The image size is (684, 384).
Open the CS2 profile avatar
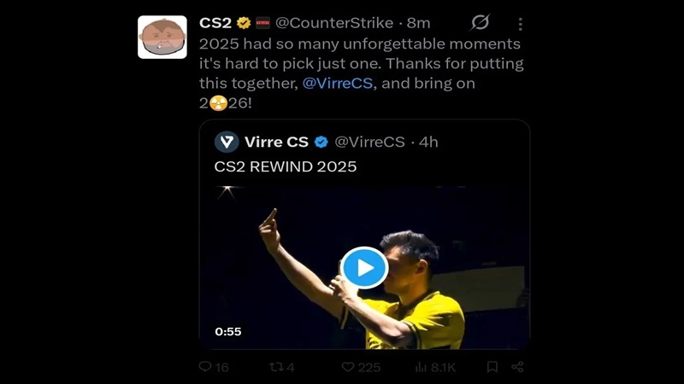pyautogui.click(x=162, y=37)
